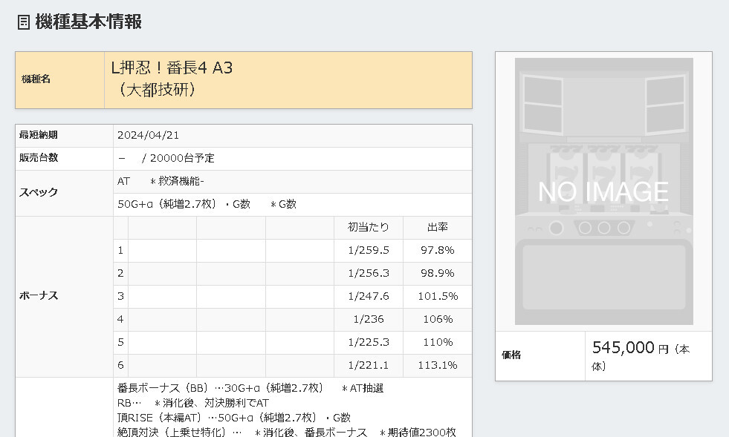Select the AT ＊救済機能- spec row

pyautogui.click(x=293, y=182)
